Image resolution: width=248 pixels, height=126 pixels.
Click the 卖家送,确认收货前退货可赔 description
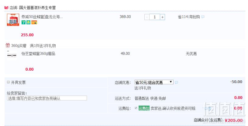coord(173,108)
